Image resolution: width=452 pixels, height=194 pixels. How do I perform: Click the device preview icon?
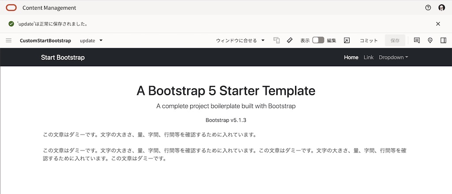point(277,40)
